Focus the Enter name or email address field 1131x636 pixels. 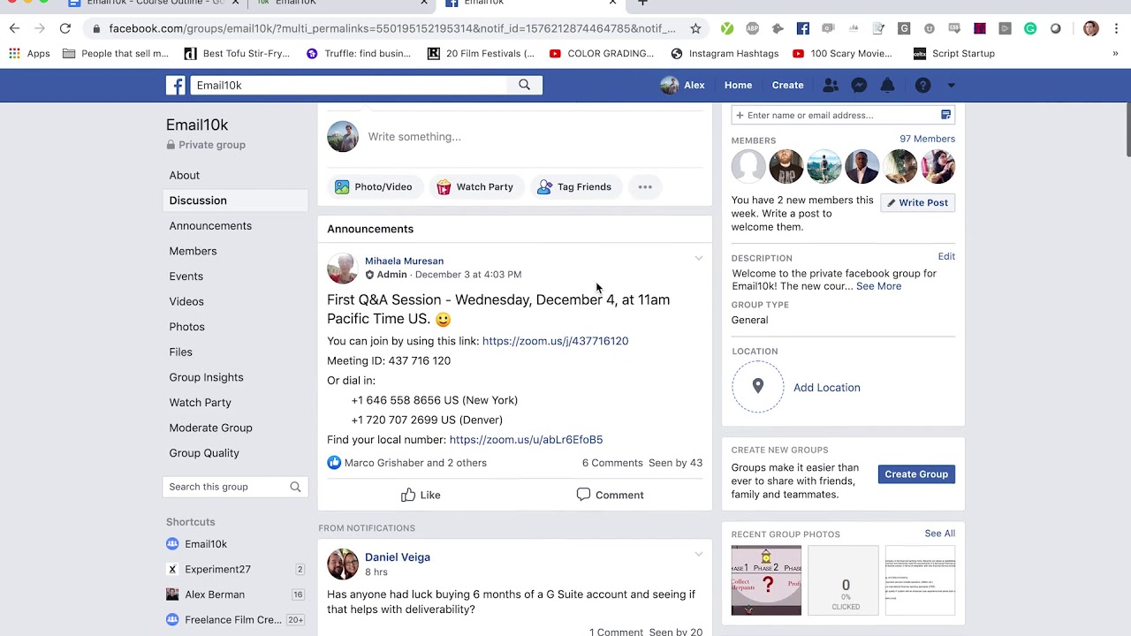tap(841, 115)
